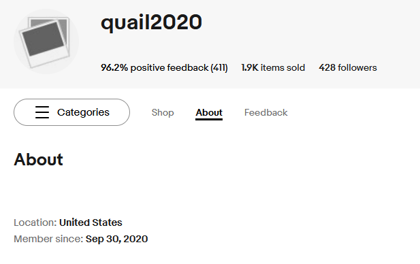Click the Categories label text

[83, 112]
